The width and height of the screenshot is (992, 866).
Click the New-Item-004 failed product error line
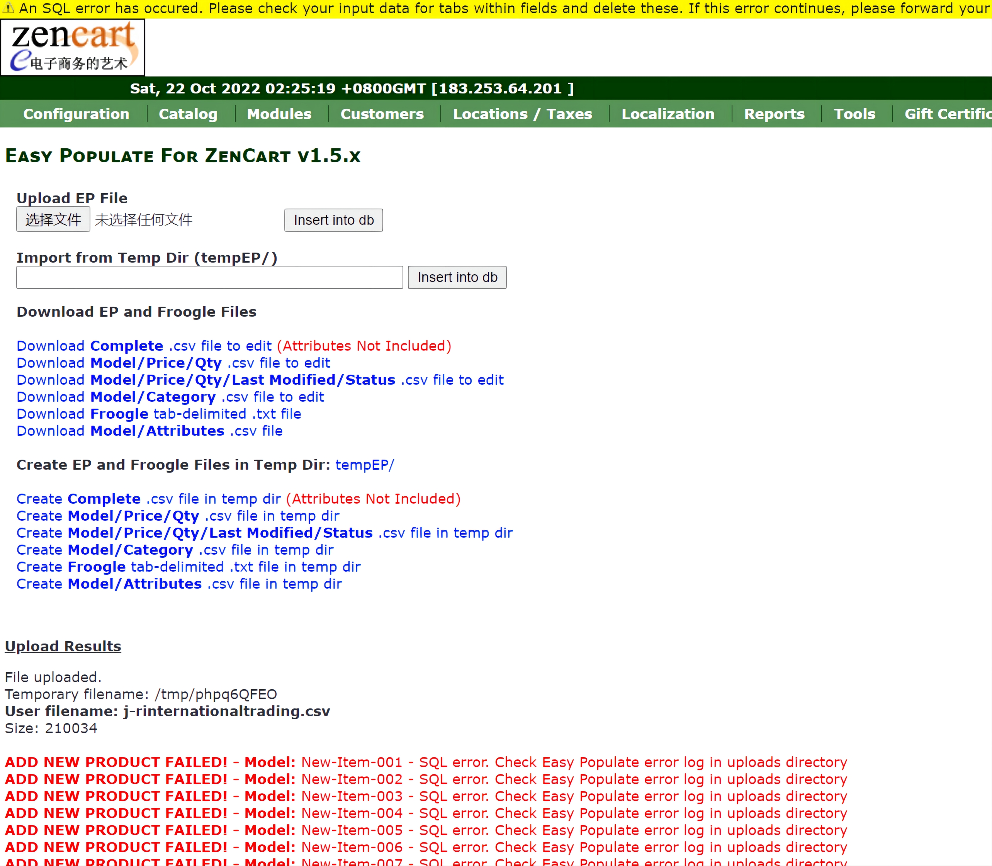click(x=426, y=813)
